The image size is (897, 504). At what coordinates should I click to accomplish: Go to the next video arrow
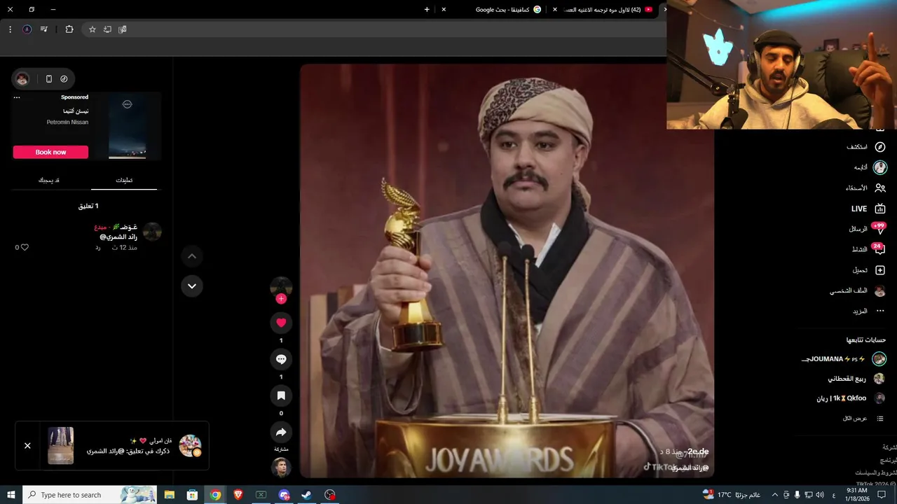pos(192,286)
